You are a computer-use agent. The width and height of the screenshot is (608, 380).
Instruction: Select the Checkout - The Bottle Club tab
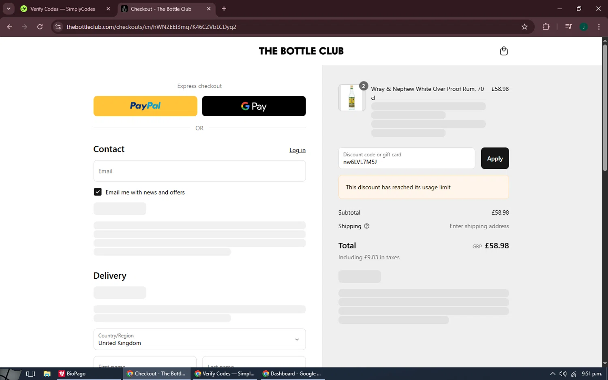tap(161, 9)
